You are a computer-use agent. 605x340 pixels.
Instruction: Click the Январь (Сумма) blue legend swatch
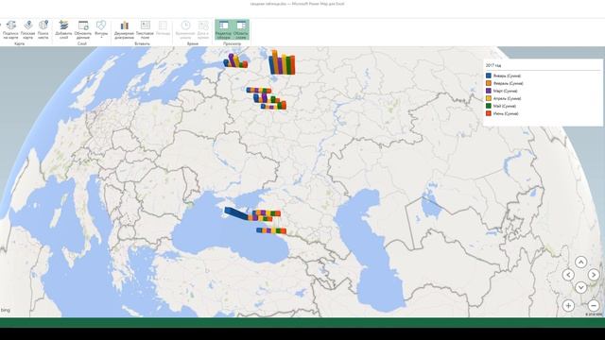click(x=489, y=76)
